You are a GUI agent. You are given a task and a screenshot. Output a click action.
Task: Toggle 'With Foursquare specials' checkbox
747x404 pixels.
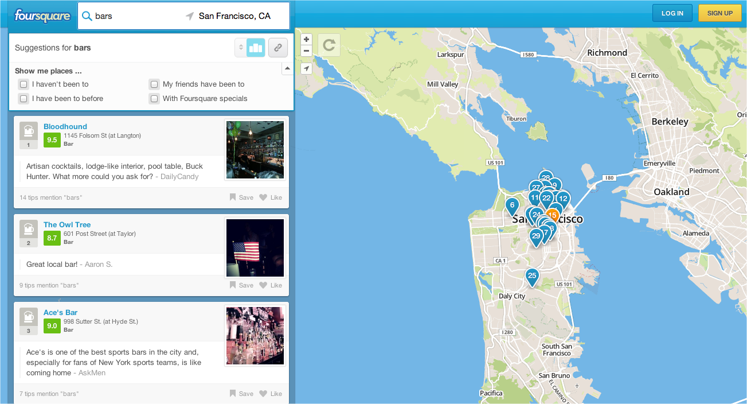pos(154,99)
